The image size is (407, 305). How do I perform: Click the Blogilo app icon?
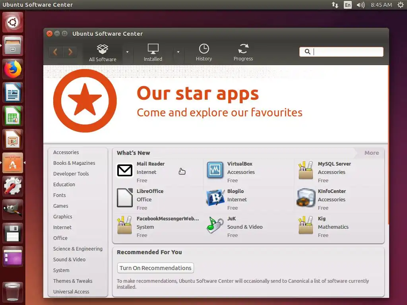click(215, 198)
